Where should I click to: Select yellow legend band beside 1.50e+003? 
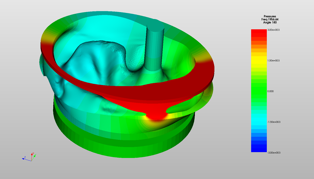tap(259, 61)
